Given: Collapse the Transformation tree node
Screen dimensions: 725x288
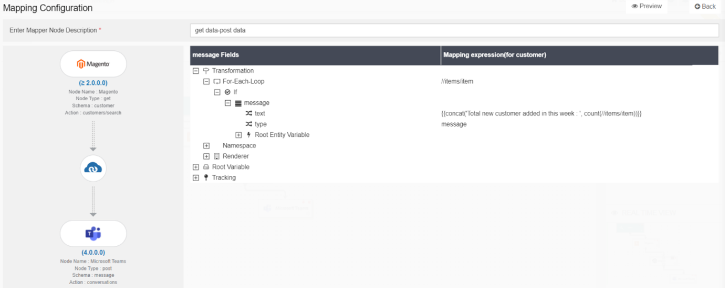Looking at the screenshot, I should [196, 71].
